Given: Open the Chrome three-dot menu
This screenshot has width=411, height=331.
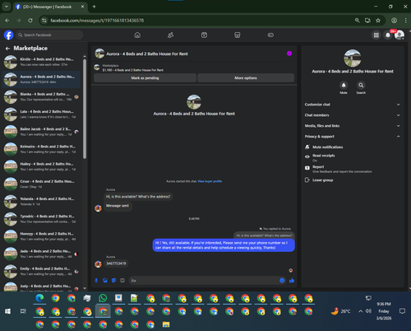Looking at the screenshot, I should click(406, 21).
